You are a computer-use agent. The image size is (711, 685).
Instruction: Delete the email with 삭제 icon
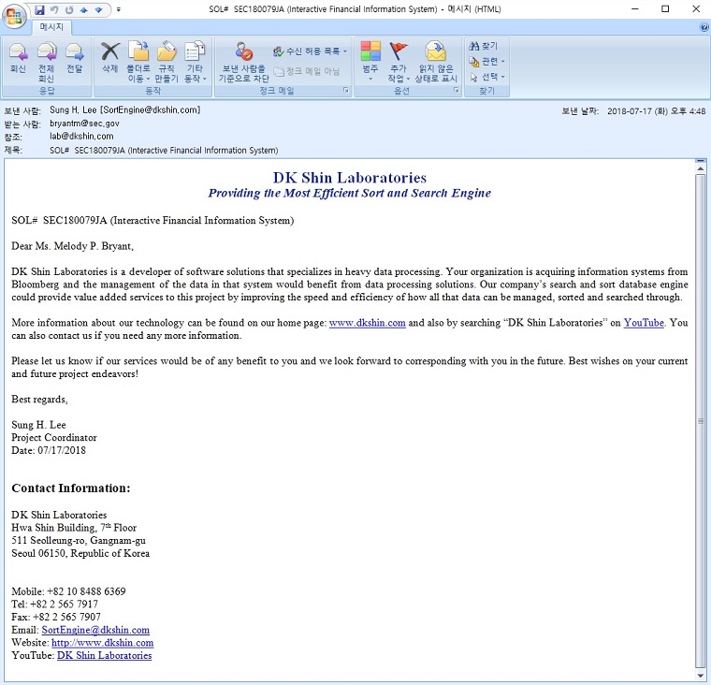pyautogui.click(x=110, y=58)
